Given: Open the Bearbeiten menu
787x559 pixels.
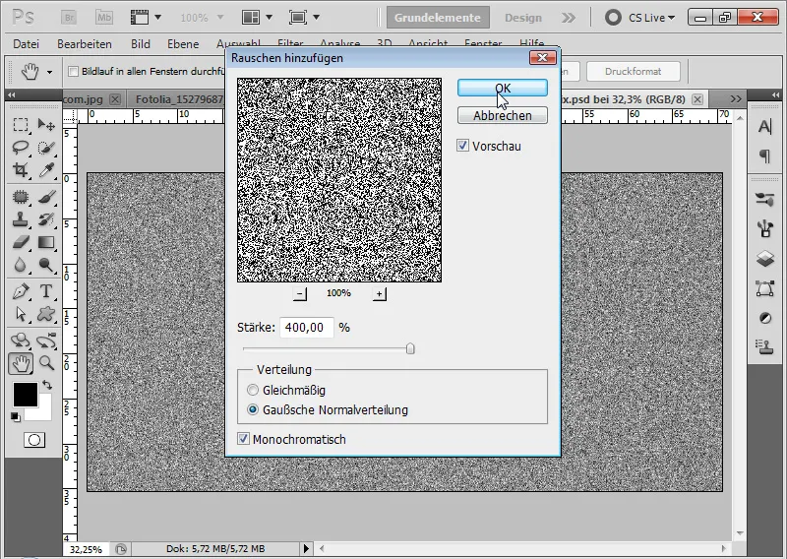Looking at the screenshot, I should [x=85, y=44].
